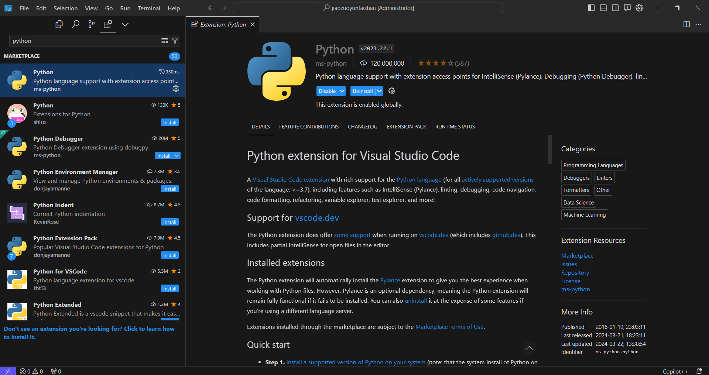
Task: Click the filter extensions funnel icon
Action: (x=175, y=41)
